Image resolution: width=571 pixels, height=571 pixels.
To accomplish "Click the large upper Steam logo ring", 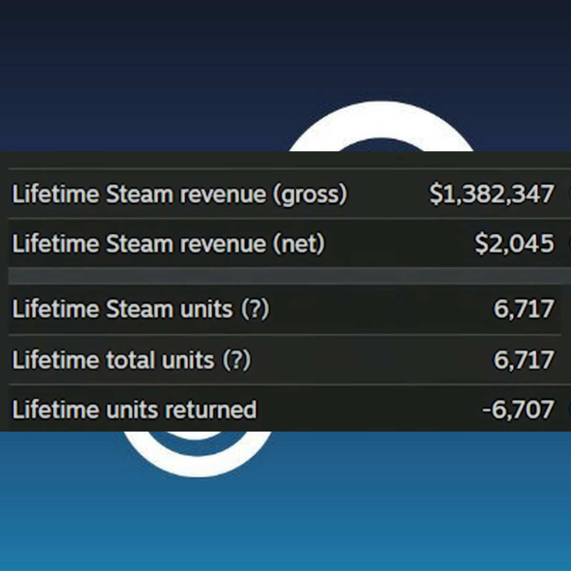I will tap(381, 126).
